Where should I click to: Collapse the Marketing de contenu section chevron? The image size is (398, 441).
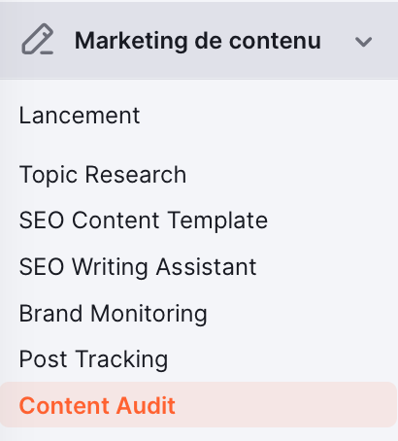pos(363,42)
